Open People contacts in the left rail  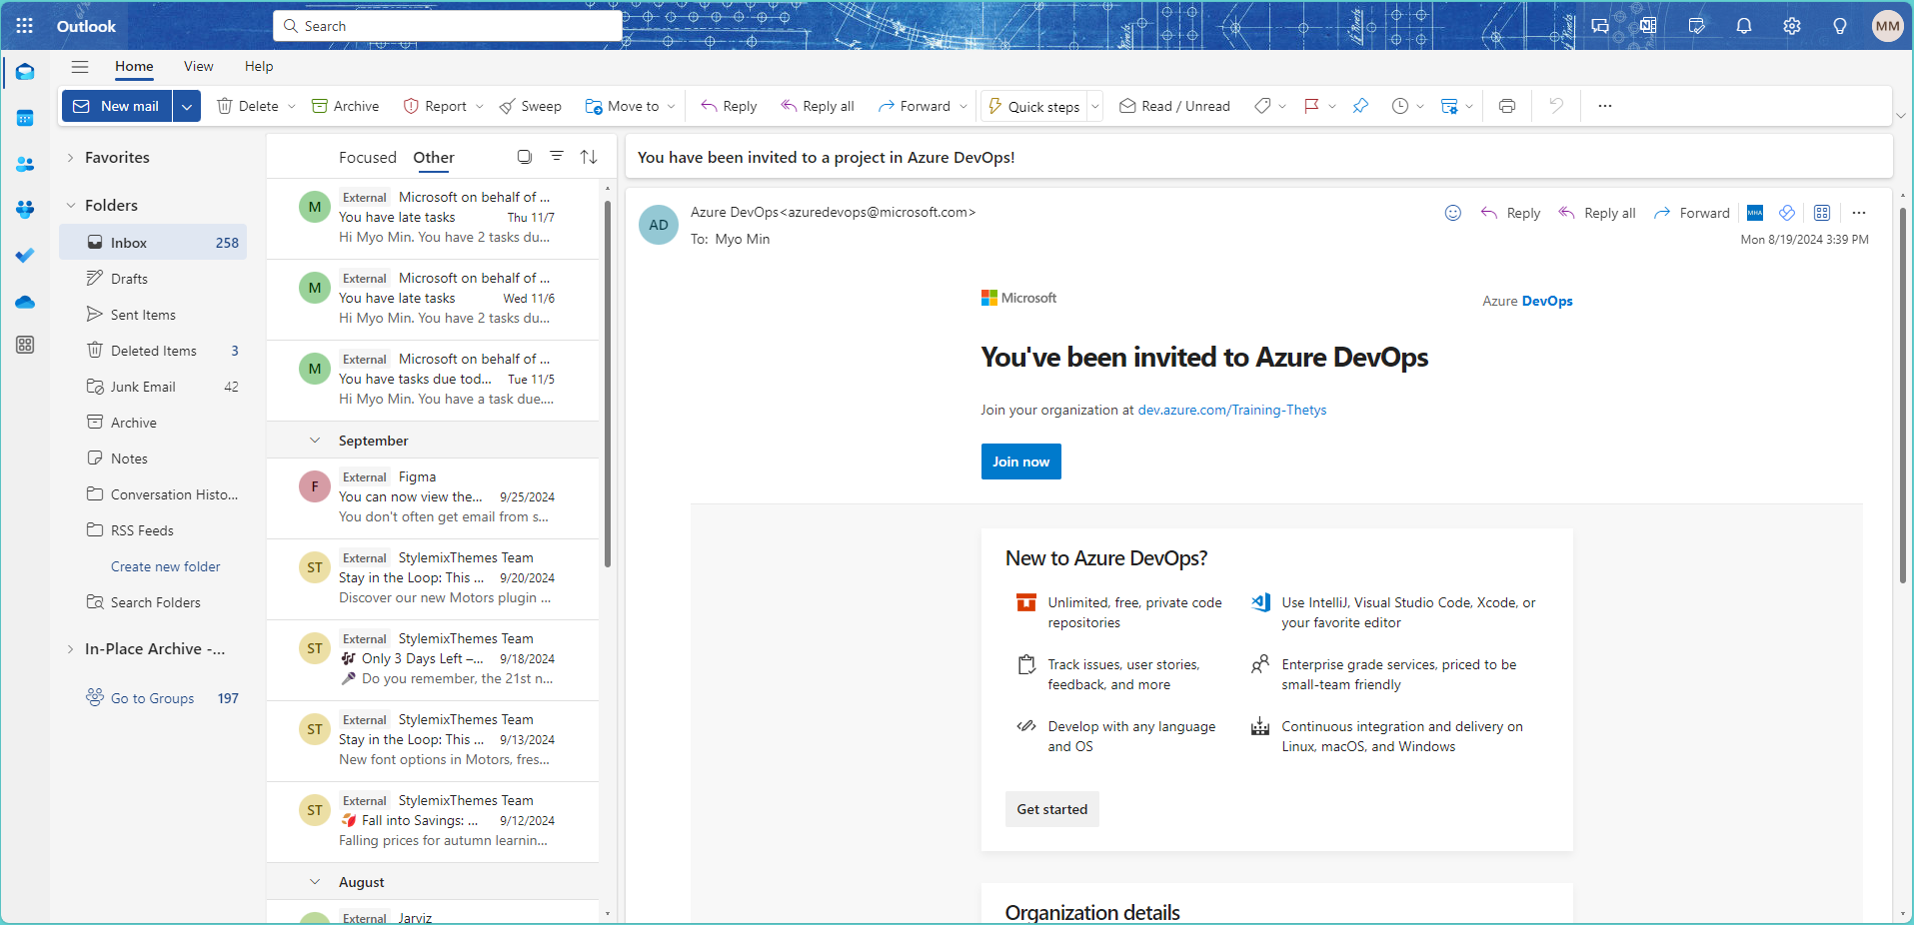pyautogui.click(x=25, y=164)
